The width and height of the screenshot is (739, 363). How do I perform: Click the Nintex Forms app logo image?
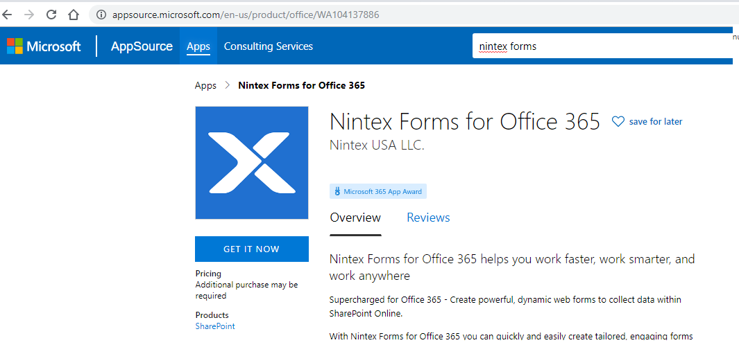pyautogui.click(x=252, y=163)
